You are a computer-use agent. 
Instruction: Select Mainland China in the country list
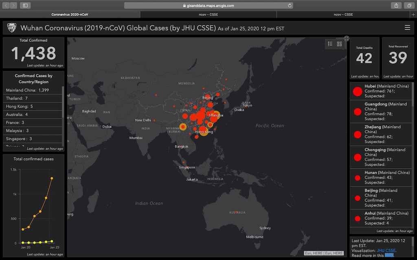(x=27, y=90)
